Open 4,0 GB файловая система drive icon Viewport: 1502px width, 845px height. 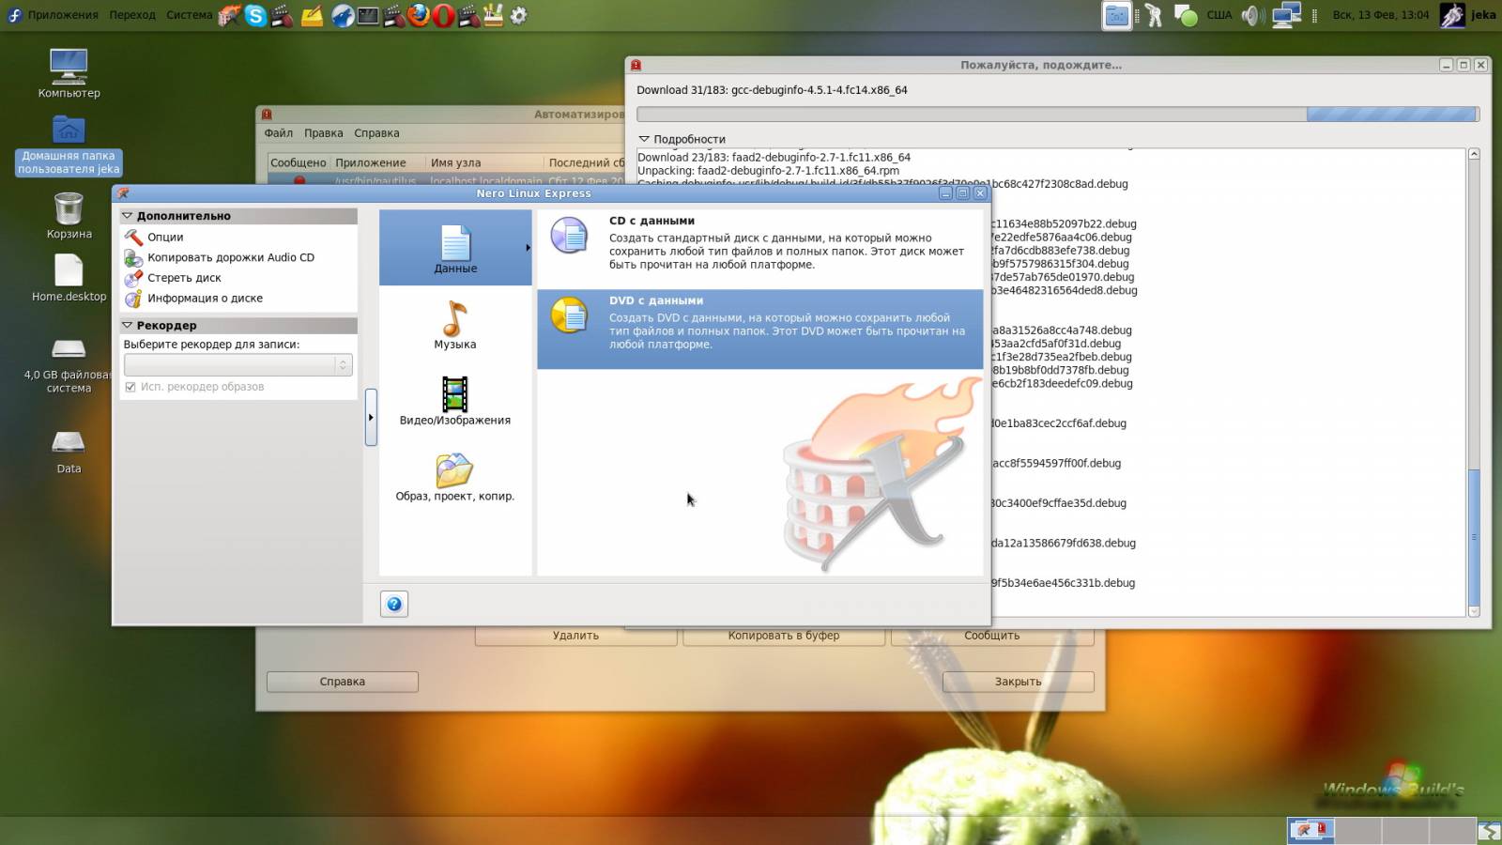(x=69, y=366)
